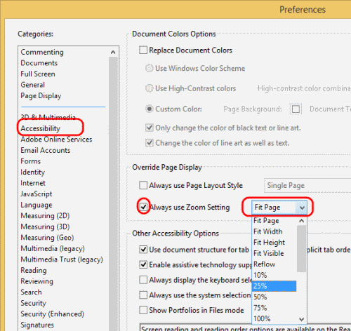Toggle Show Portfolios in Files mode
Viewport: 351px width, 331px height.
143,310
